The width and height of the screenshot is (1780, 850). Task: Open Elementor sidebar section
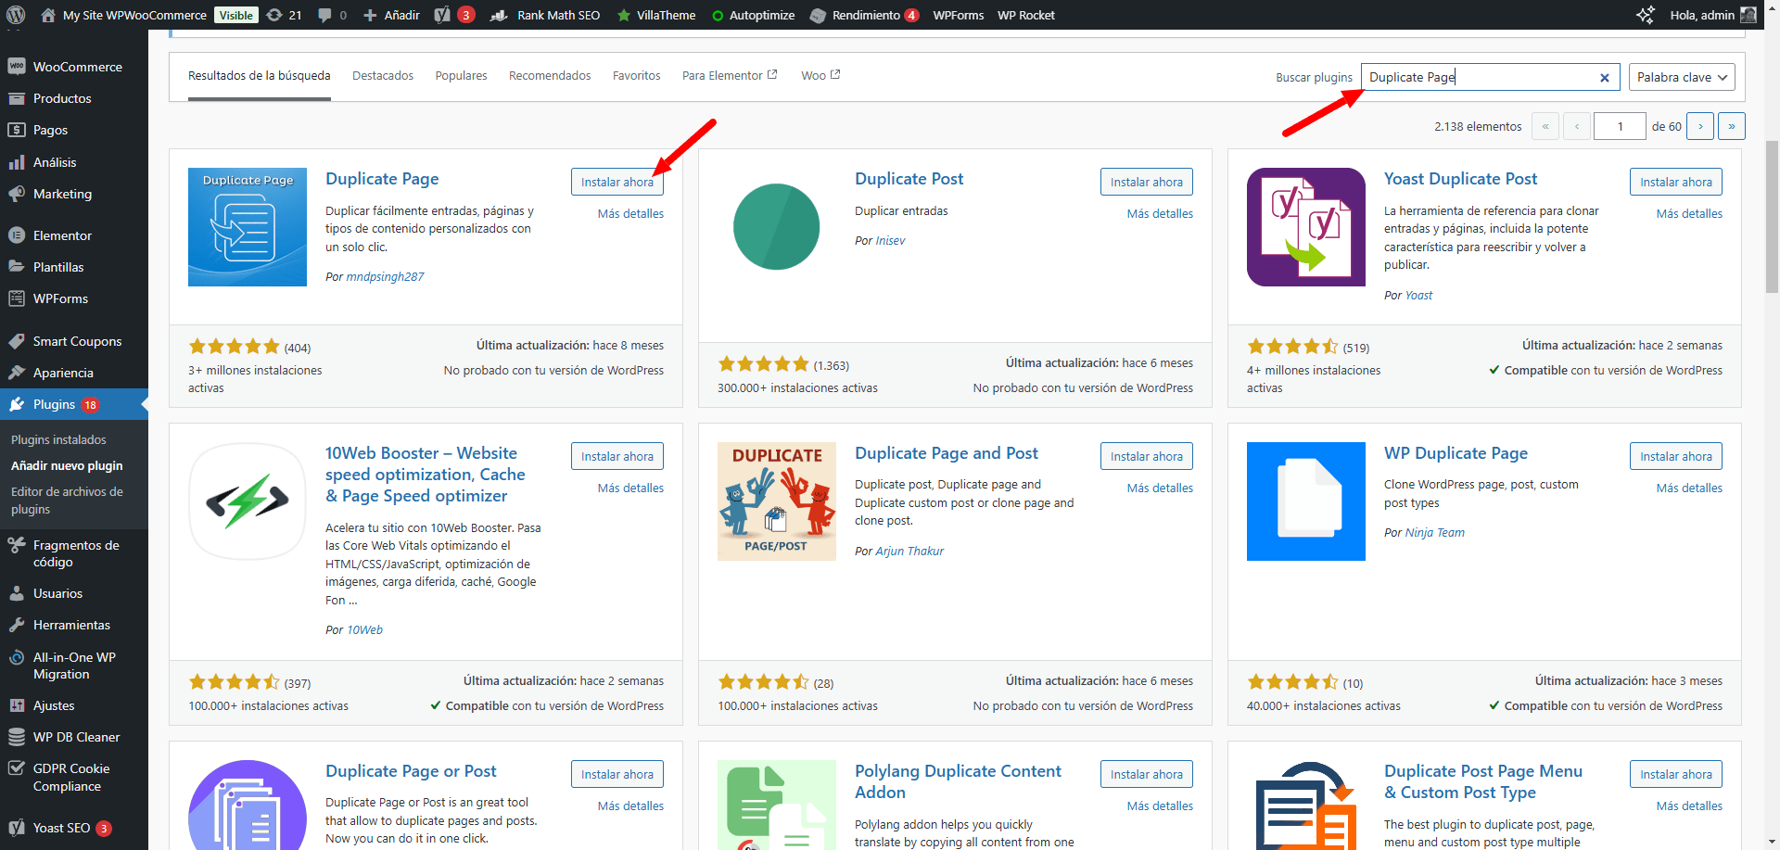point(74,235)
